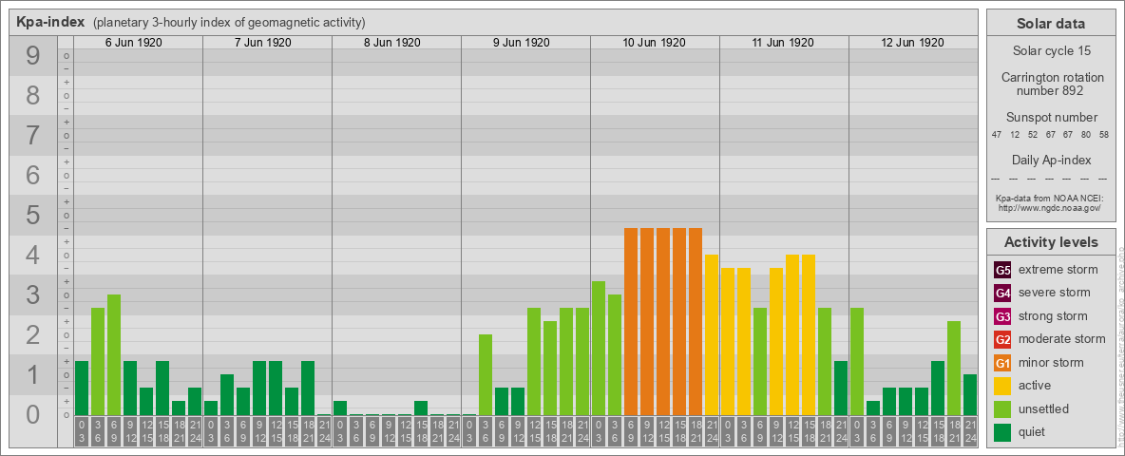This screenshot has height=456, width=1125.
Task: Select the yellow active level swatch
Action: point(1002,386)
